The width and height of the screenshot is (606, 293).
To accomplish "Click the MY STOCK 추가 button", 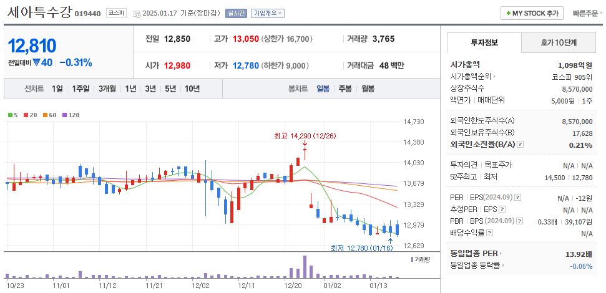I will [532, 13].
